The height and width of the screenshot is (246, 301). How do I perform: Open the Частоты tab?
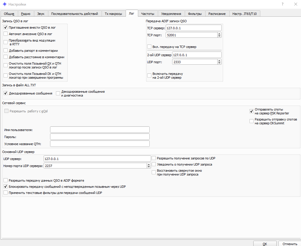(x=148, y=14)
